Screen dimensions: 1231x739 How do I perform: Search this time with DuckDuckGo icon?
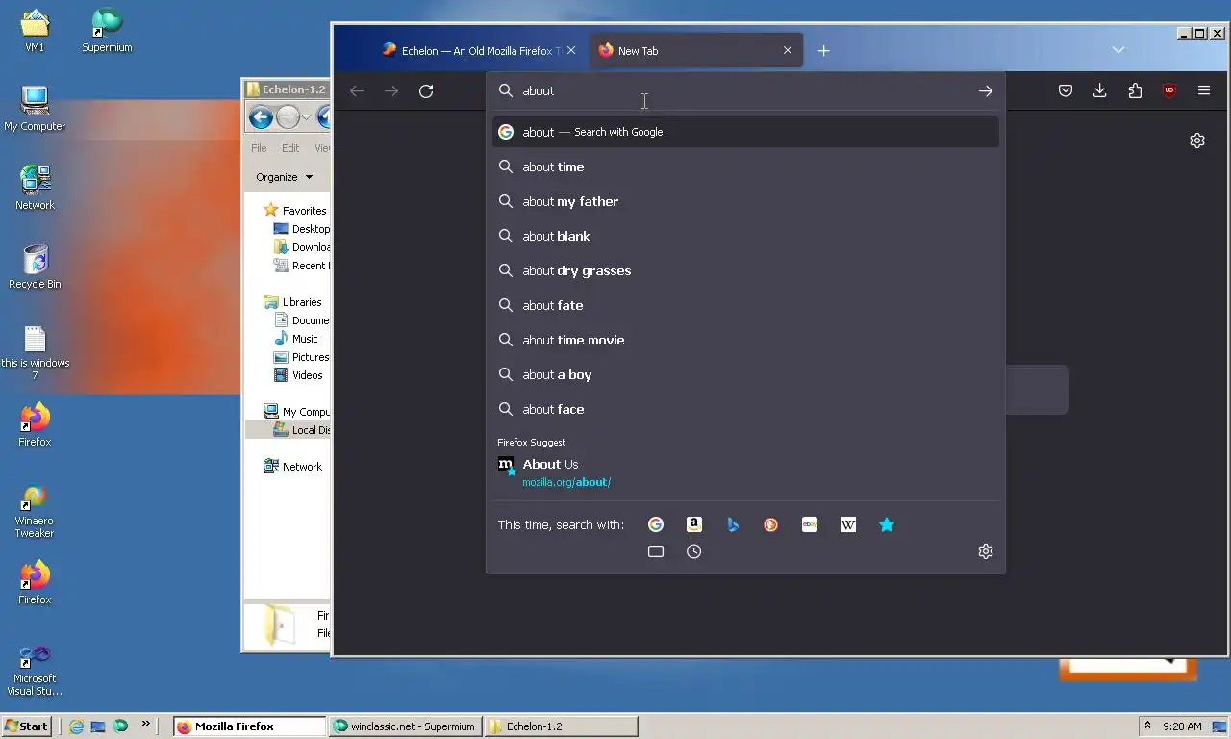(771, 524)
